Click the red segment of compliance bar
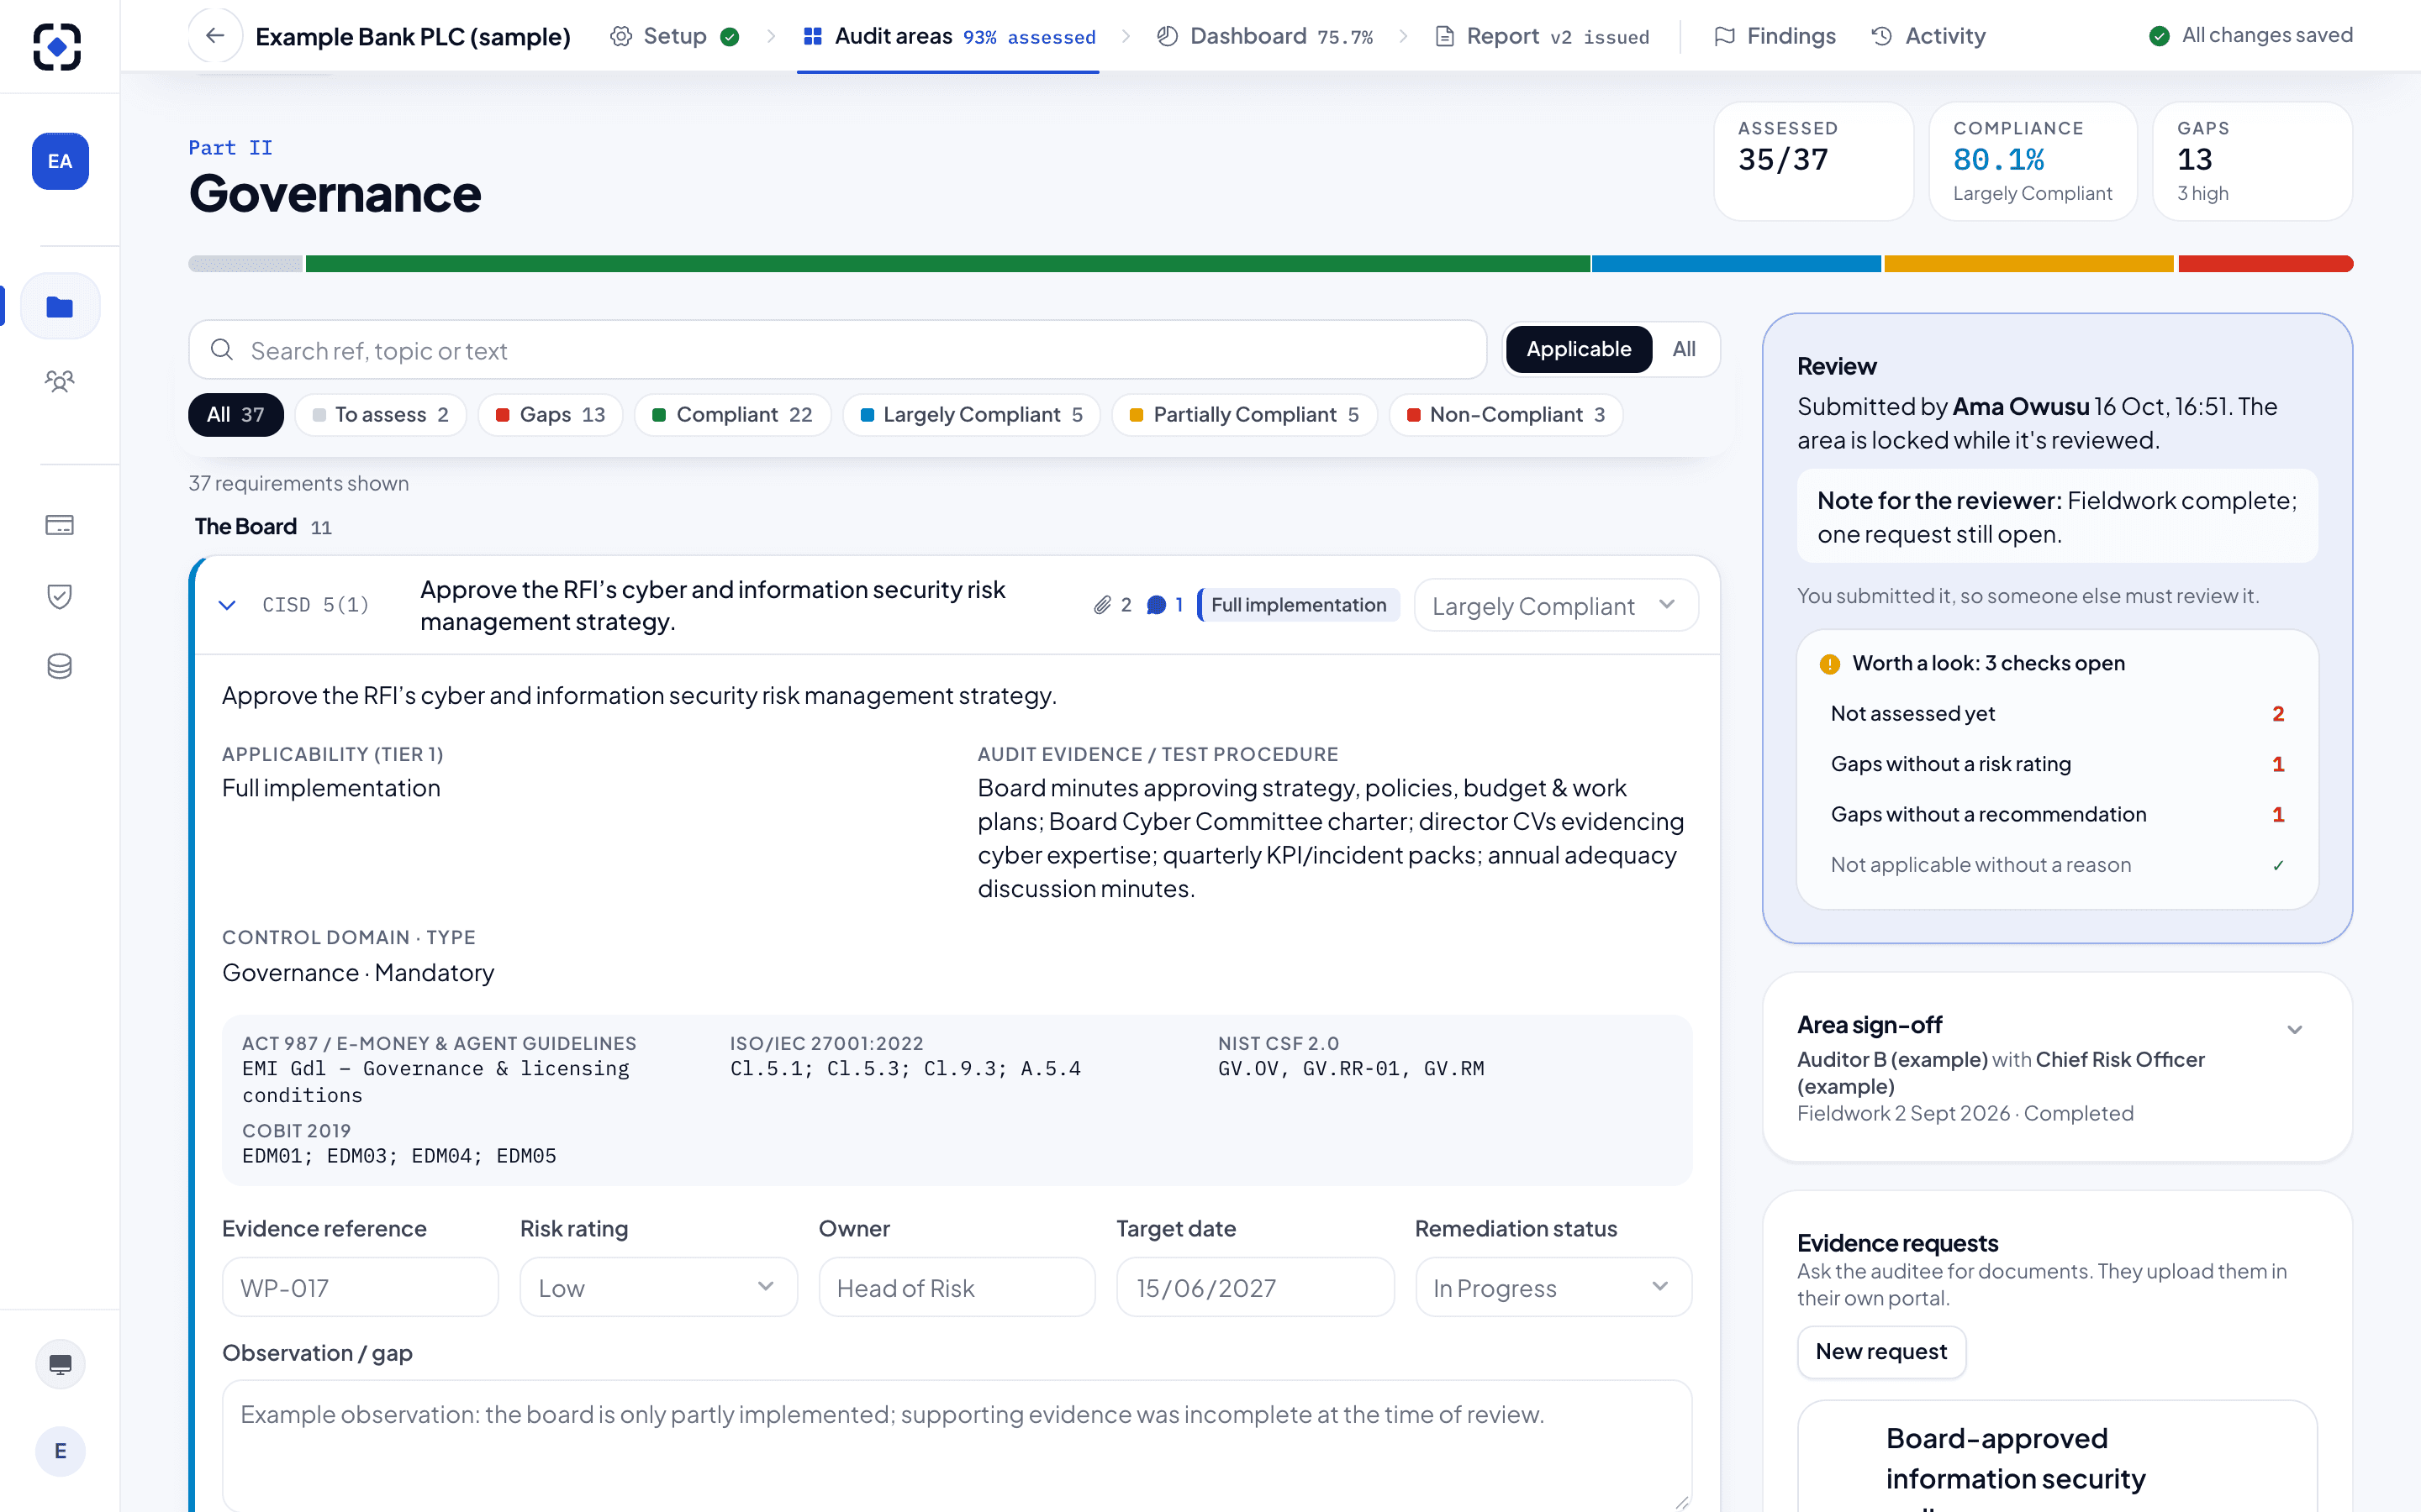This screenshot has width=2421, height=1512. click(2266, 264)
